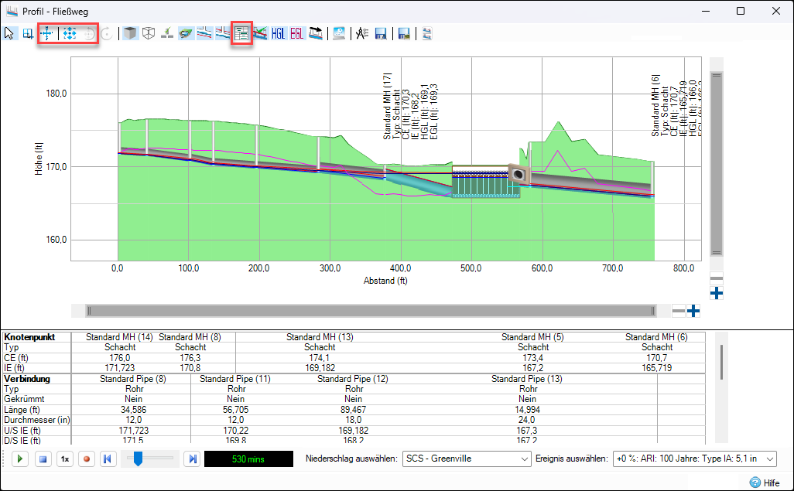Click the Gekrümmt row label
794x491 pixels.
(x=24, y=400)
